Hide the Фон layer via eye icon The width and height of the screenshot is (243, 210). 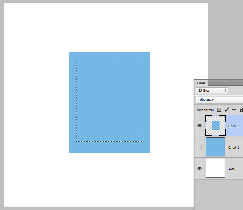click(x=199, y=168)
